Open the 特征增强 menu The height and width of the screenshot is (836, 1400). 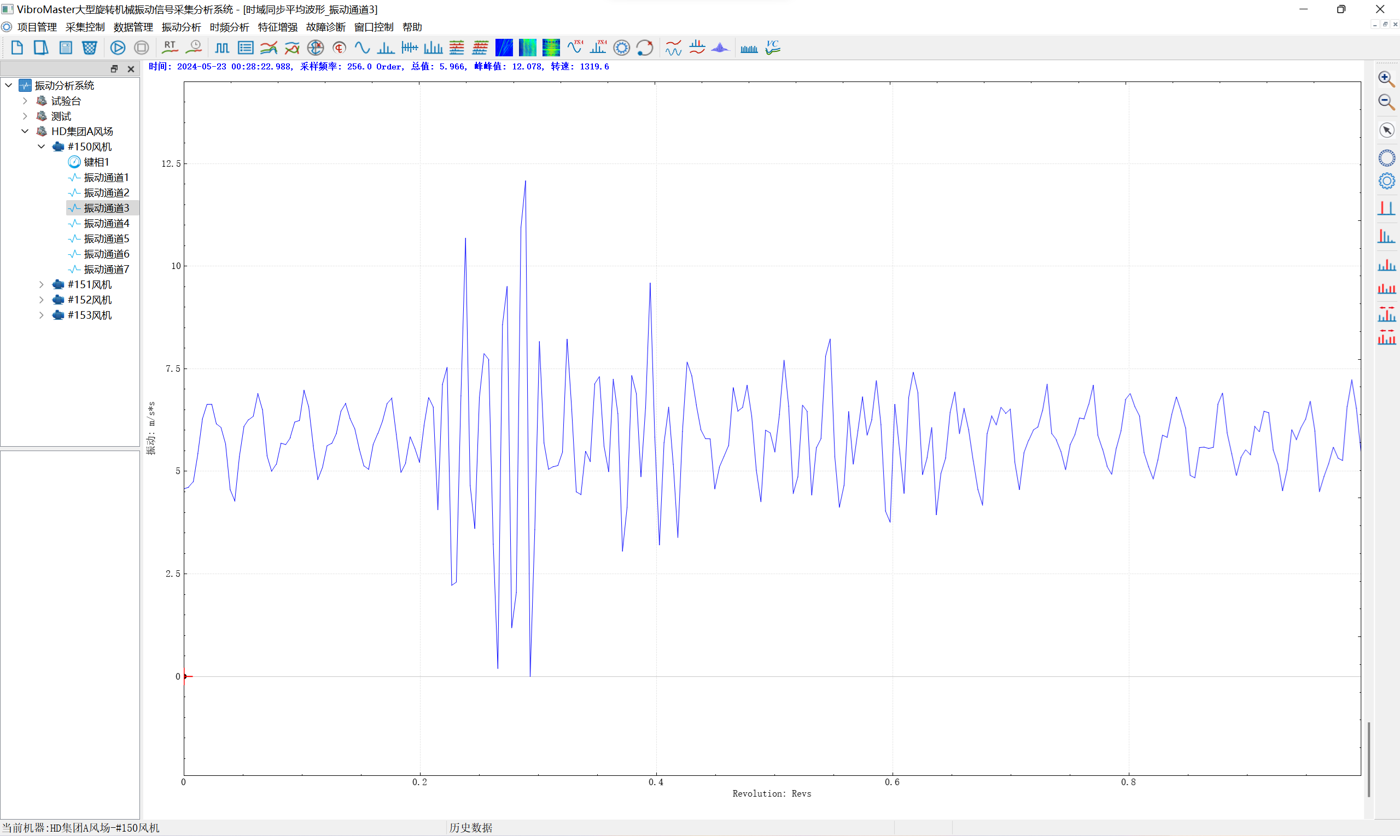278,27
